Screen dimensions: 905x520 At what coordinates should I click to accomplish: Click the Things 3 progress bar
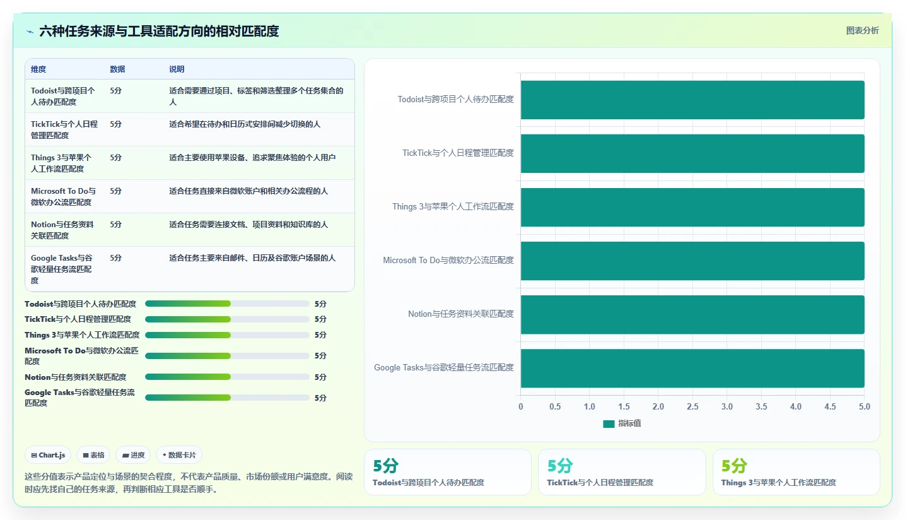coord(227,335)
